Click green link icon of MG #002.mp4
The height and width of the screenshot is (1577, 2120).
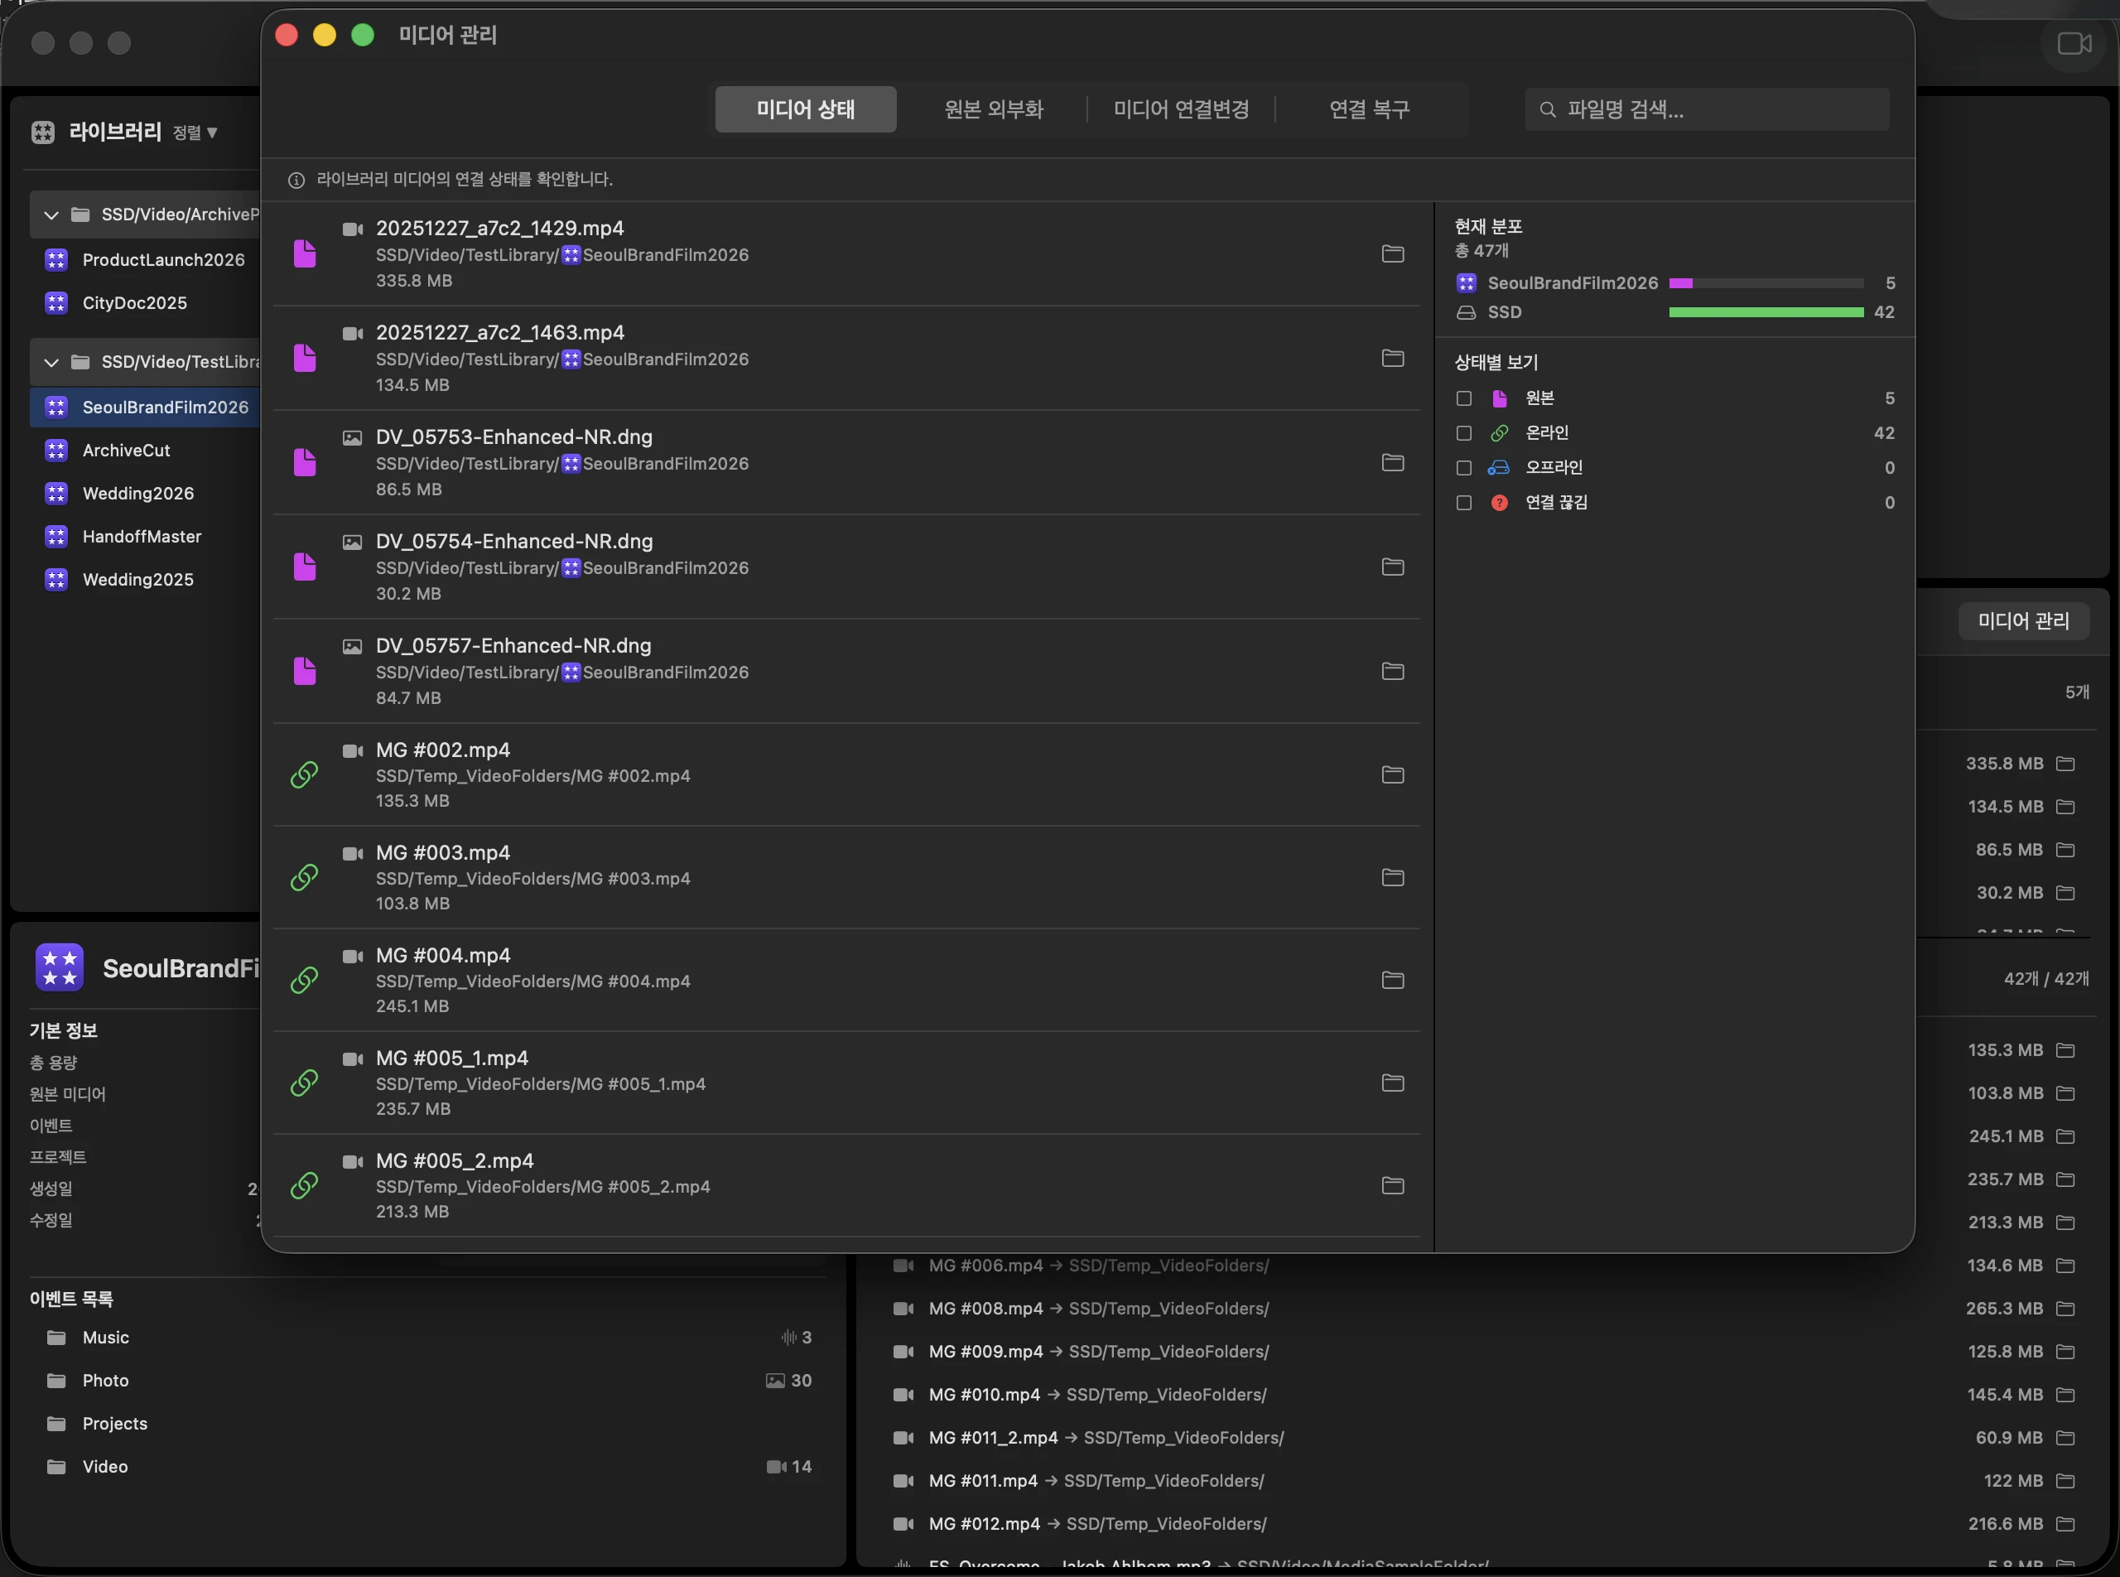pyautogui.click(x=304, y=774)
